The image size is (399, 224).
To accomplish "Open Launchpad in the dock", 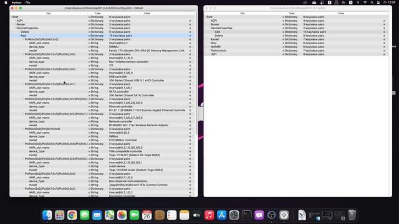I will [60, 215].
